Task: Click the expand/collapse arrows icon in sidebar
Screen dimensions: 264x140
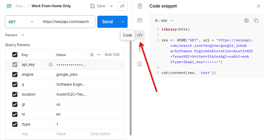Action: click(140, 49)
